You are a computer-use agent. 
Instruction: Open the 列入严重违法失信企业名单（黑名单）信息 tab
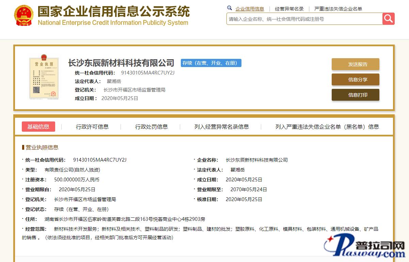point(327,127)
